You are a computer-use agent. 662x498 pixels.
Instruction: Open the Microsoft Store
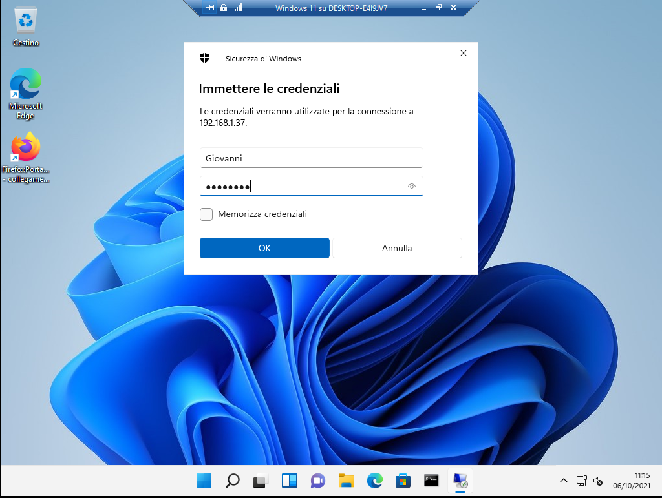[x=403, y=481]
